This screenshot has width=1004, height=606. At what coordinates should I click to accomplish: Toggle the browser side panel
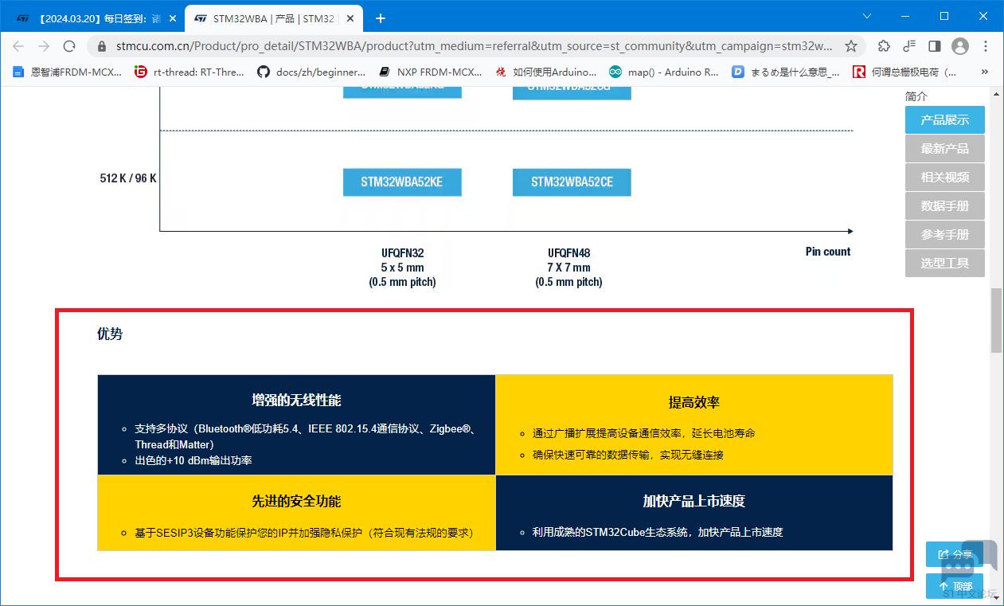click(935, 46)
